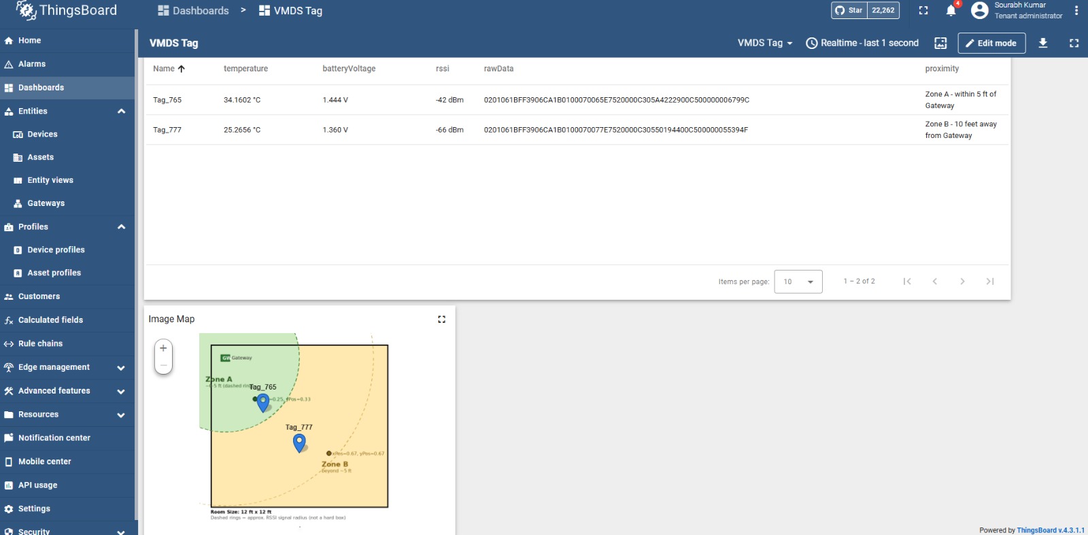Click the download dashboard icon

[x=1042, y=43]
